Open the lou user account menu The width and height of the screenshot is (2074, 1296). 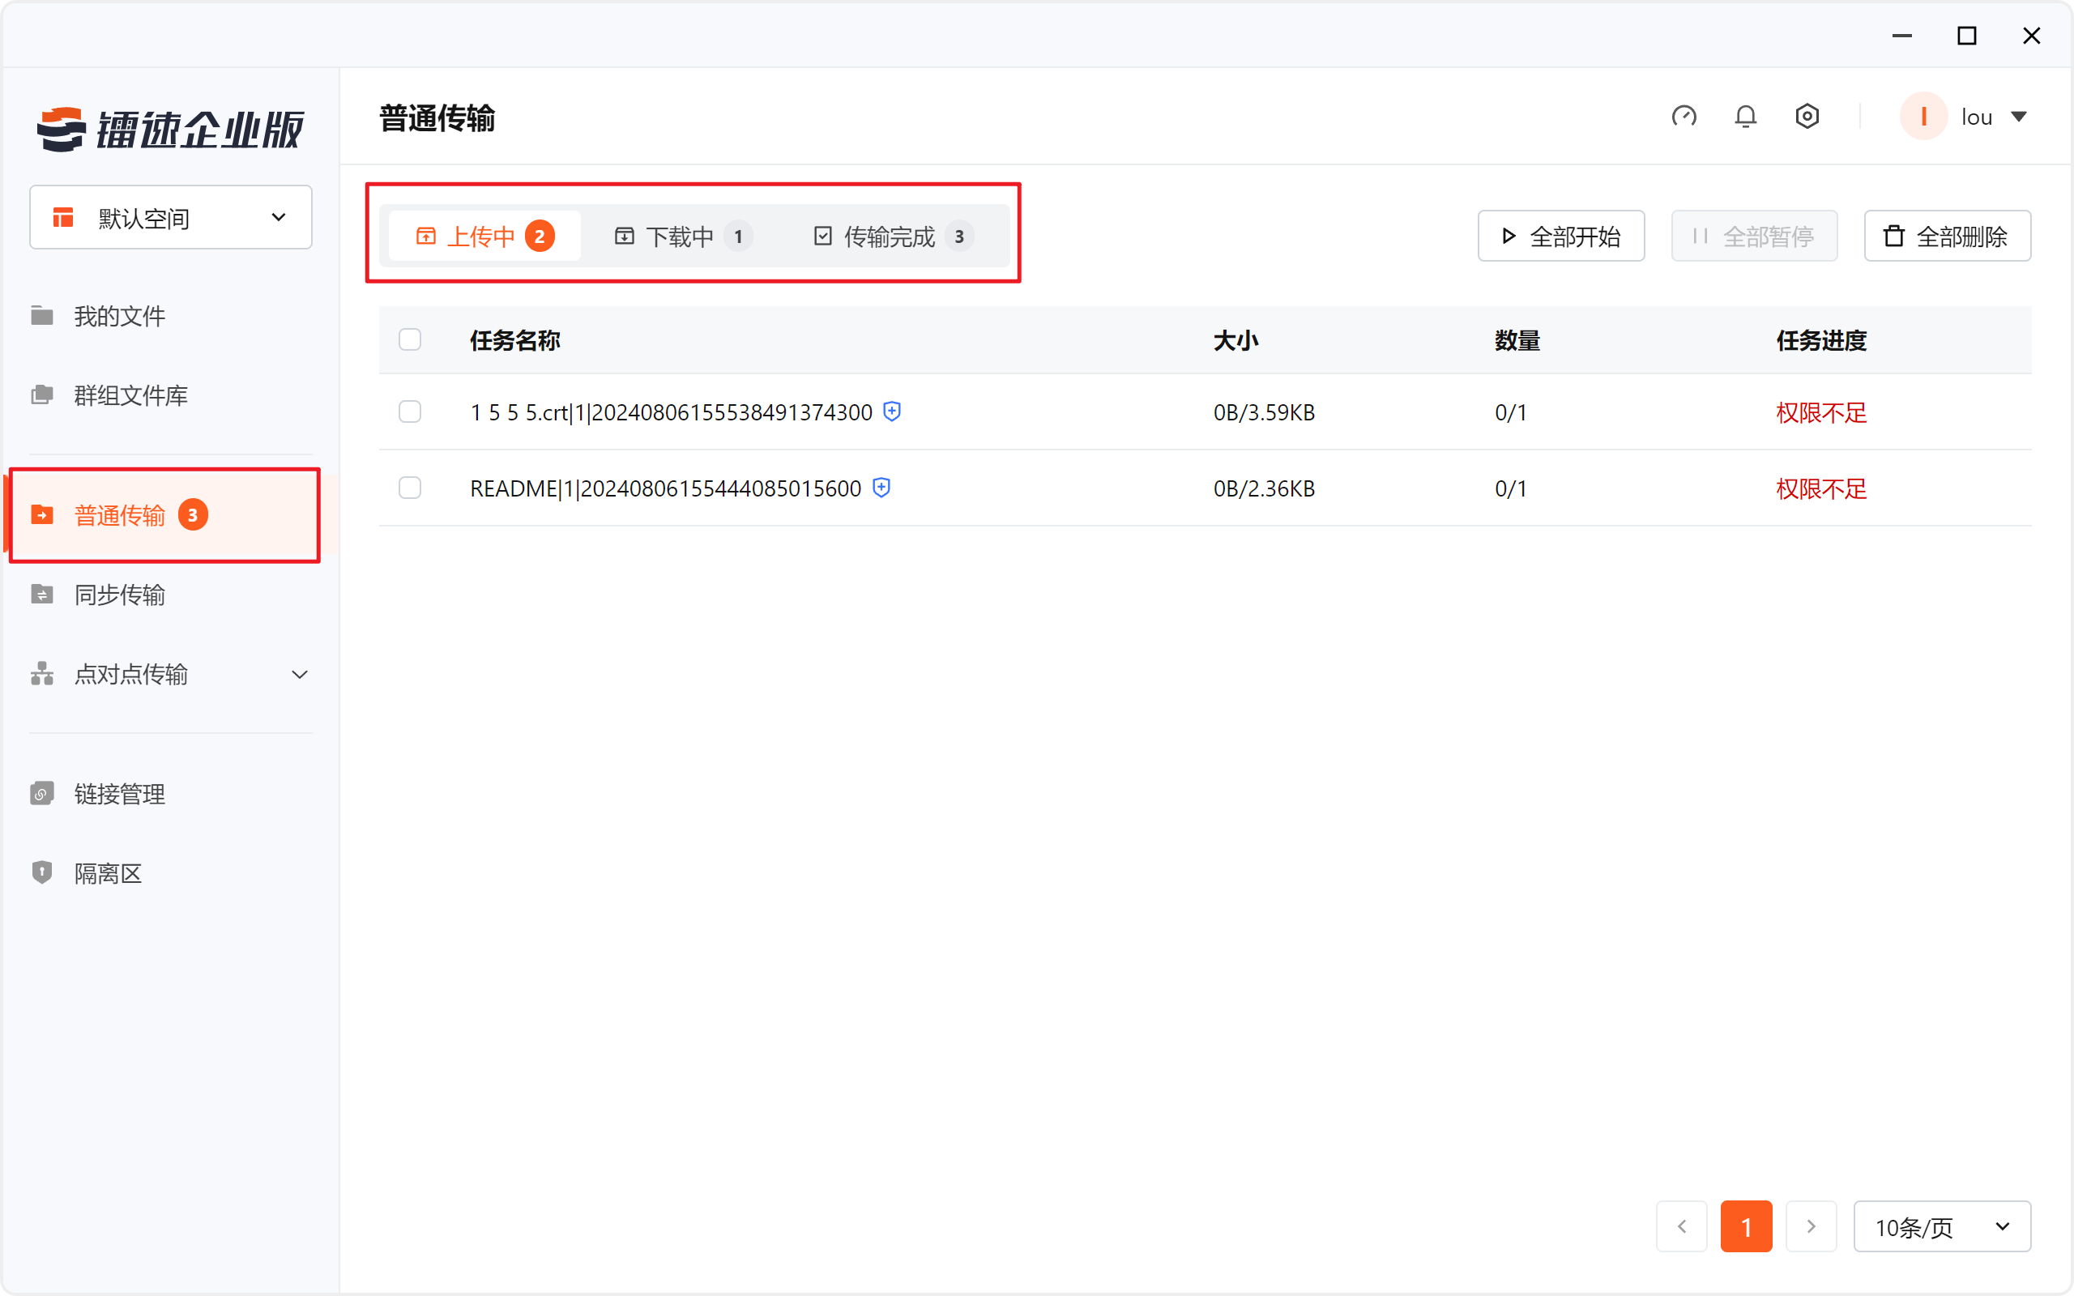click(x=1975, y=117)
